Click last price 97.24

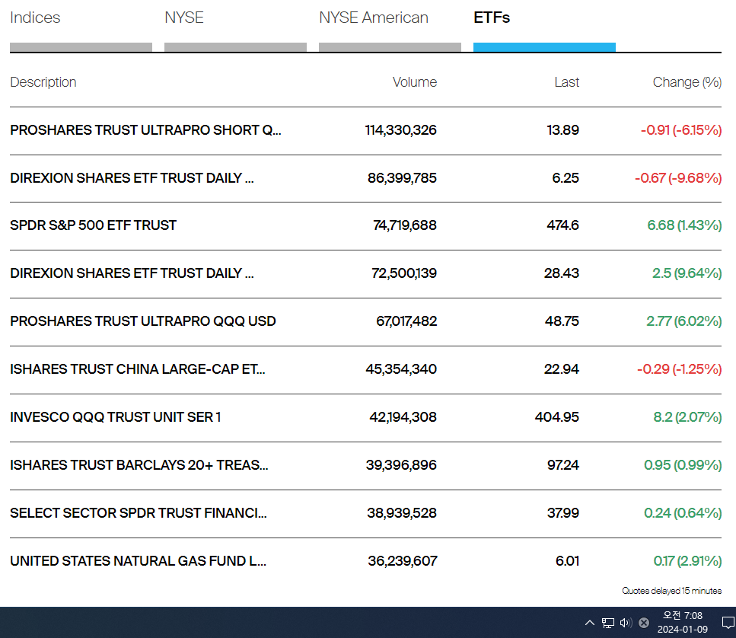[x=562, y=464]
